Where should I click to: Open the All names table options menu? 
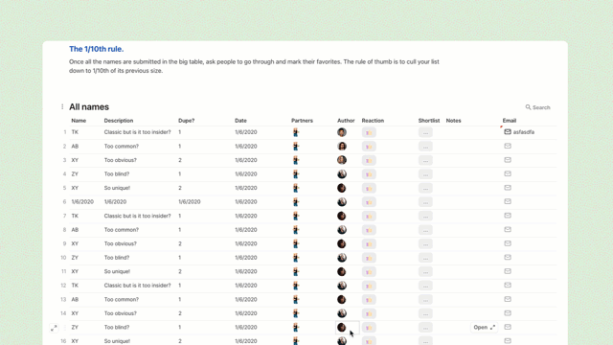click(62, 106)
